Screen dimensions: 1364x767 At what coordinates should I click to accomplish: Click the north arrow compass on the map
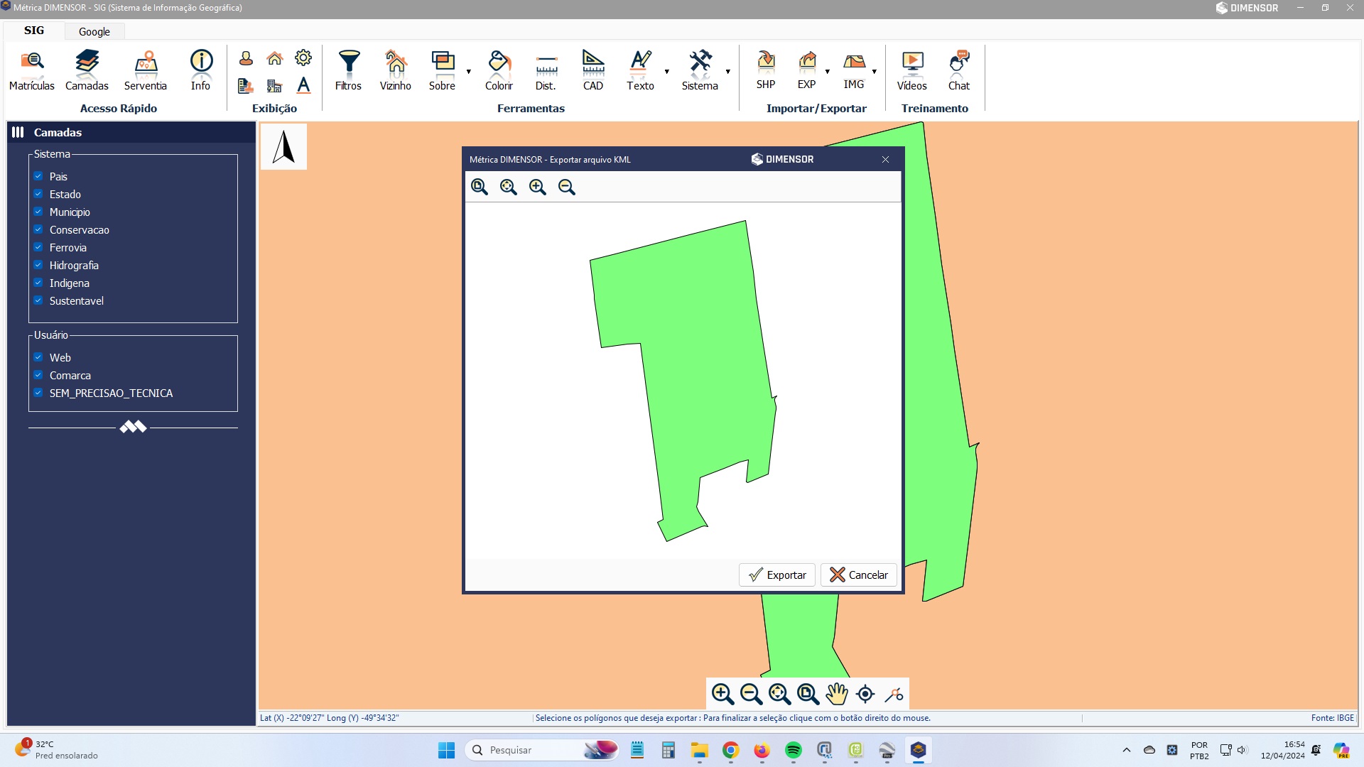click(283, 147)
